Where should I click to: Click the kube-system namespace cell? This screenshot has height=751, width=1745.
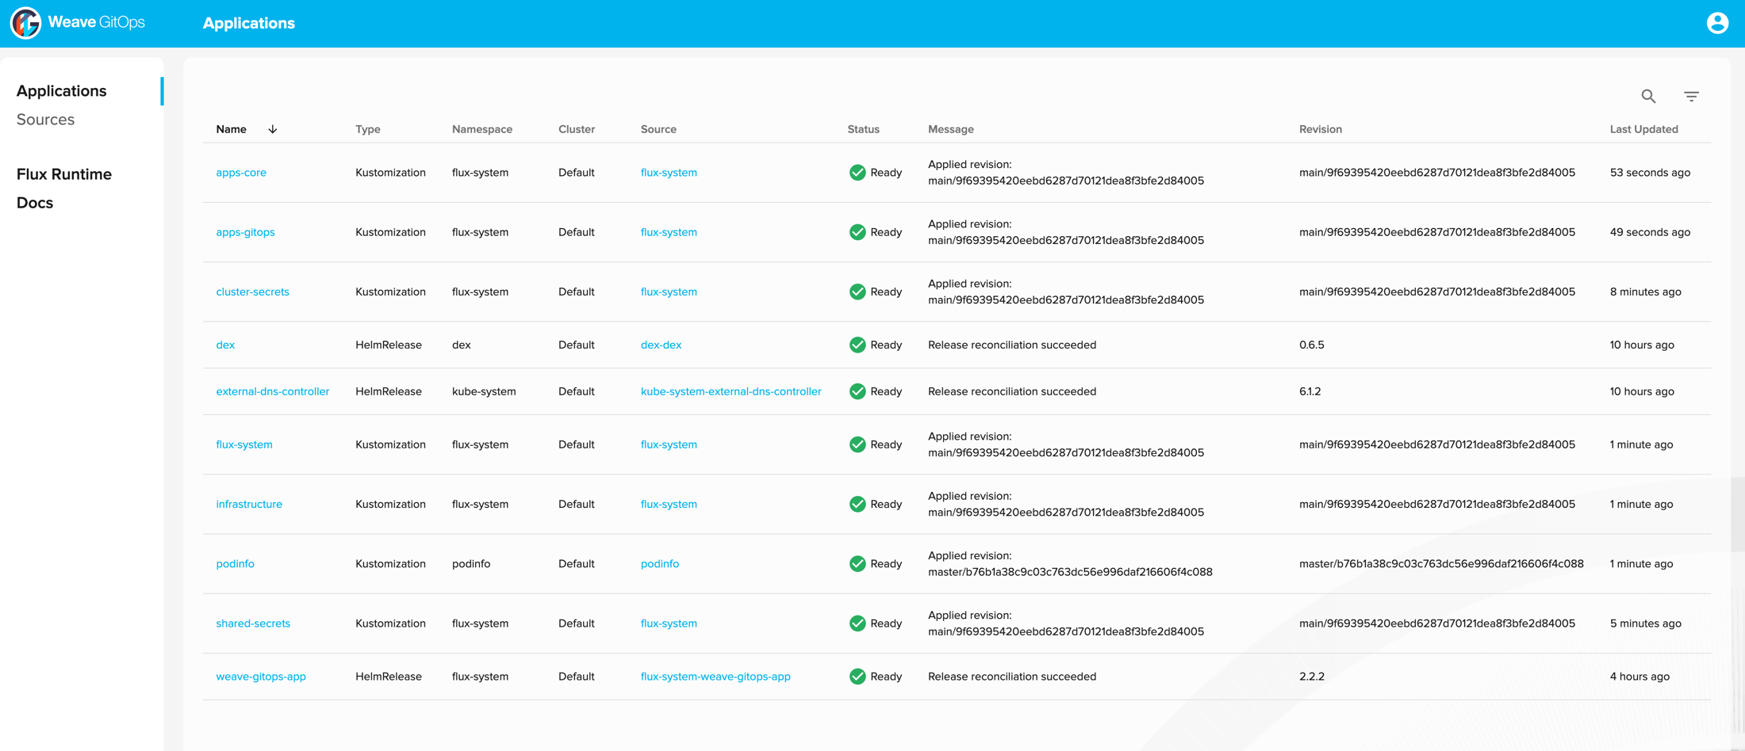coord(484,391)
